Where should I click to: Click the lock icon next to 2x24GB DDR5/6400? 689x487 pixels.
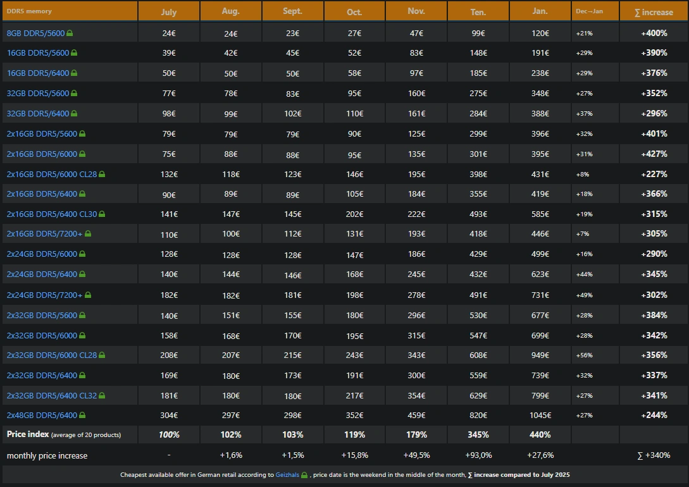(x=82, y=274)
